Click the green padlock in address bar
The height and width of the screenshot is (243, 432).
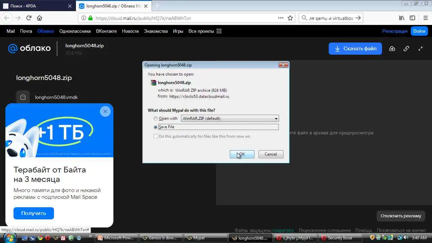[x=90, y=18]
